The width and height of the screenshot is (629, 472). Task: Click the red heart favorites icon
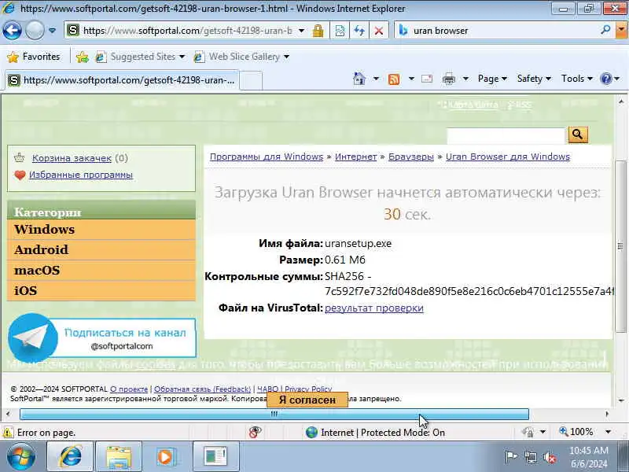20,175
